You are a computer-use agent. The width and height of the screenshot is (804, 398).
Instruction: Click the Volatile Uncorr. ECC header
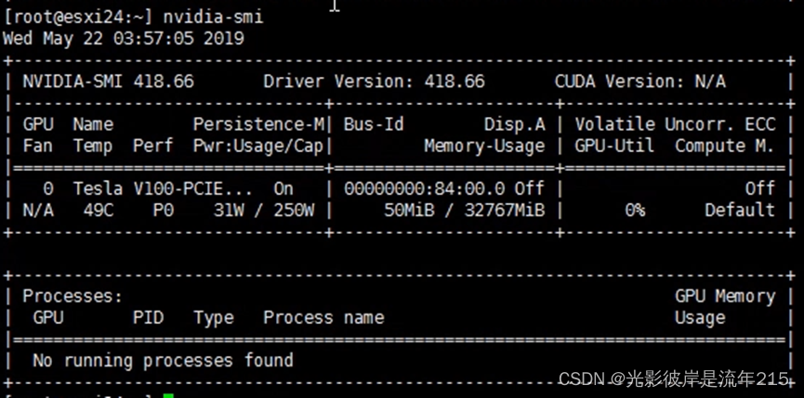pos(676,124)
